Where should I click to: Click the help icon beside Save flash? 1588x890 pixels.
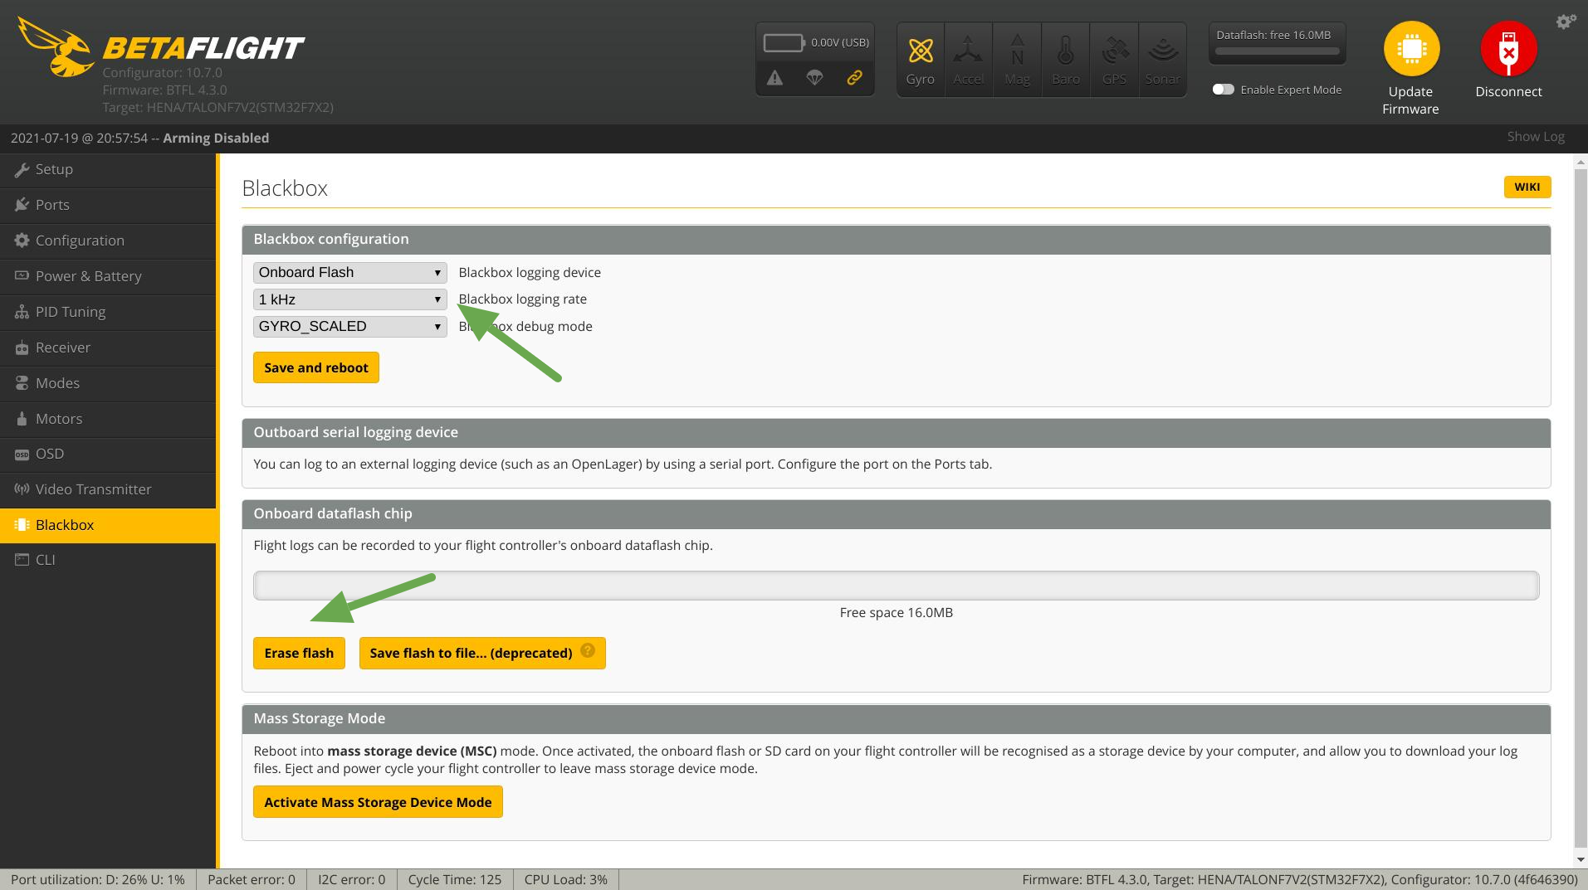[588, 650]
